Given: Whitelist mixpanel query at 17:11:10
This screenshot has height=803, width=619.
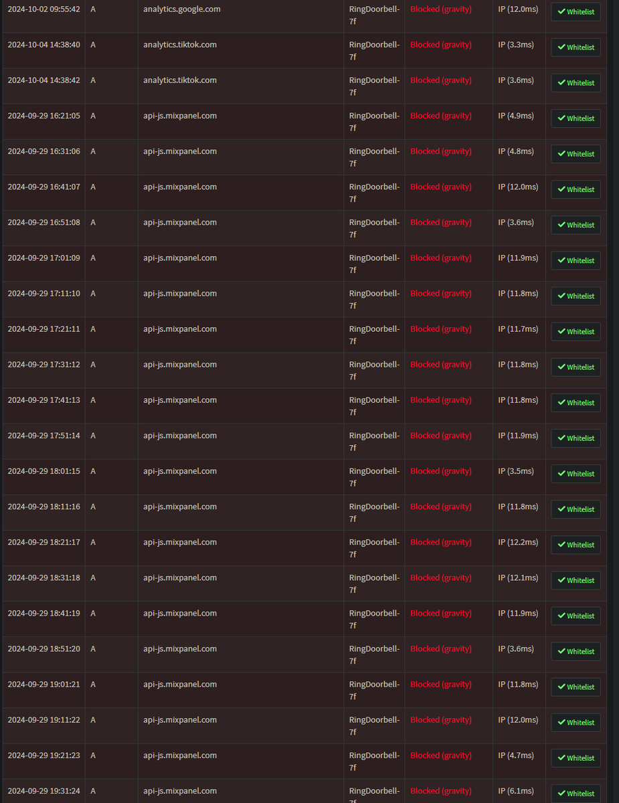Looking at the screenshot, I should pyautogui.click(x=576, y=296).
